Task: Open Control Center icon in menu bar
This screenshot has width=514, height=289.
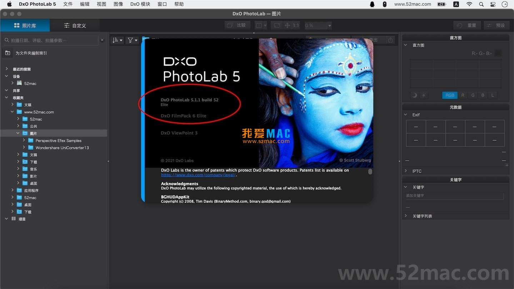Action: click(493, 4)
